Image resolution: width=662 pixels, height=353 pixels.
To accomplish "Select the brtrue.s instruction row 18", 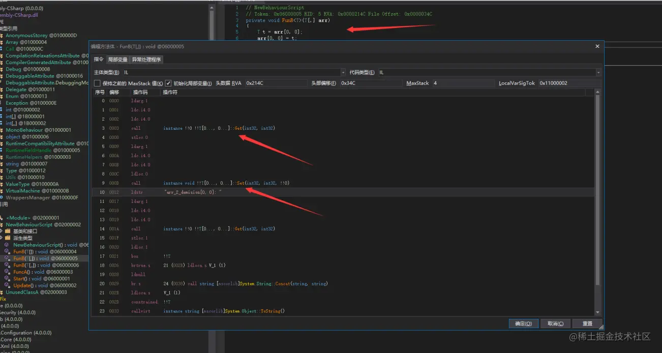I will [343, 266].
